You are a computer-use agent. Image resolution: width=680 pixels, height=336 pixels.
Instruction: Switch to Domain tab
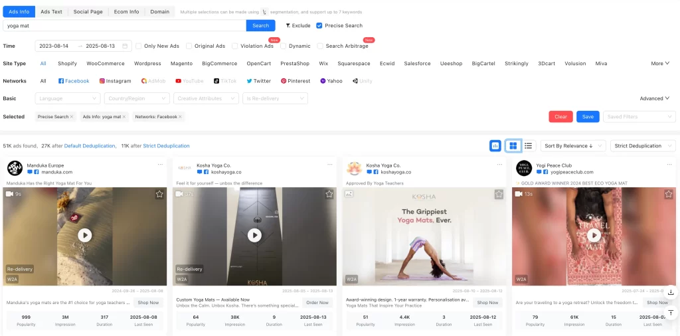[160, 12]
